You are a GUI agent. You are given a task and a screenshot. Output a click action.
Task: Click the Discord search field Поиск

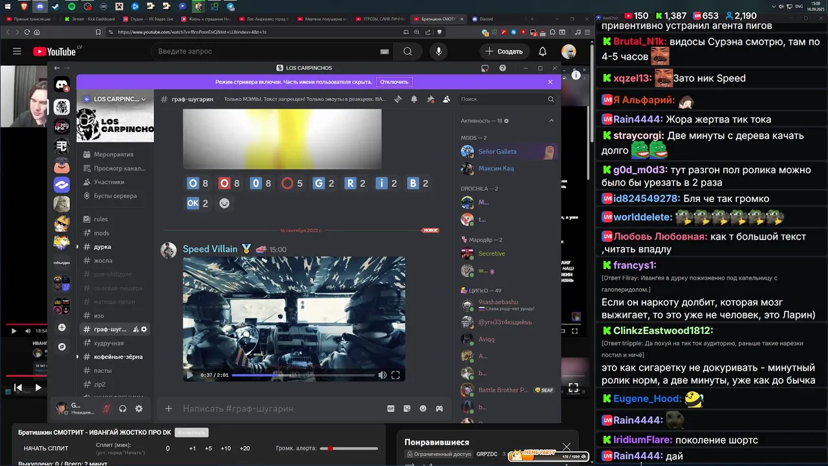tap(507, 99)
